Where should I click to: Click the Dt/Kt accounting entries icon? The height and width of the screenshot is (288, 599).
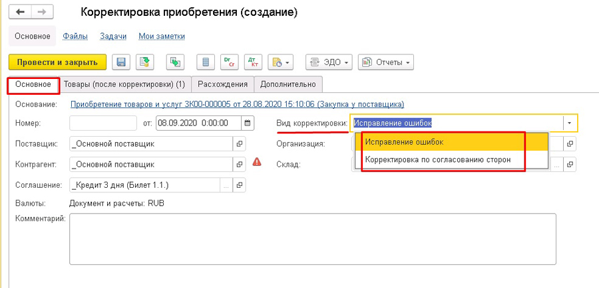(253, 62)
